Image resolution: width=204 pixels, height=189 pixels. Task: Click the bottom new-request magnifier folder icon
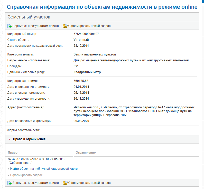pyautogui.click(x=65, y=183)
